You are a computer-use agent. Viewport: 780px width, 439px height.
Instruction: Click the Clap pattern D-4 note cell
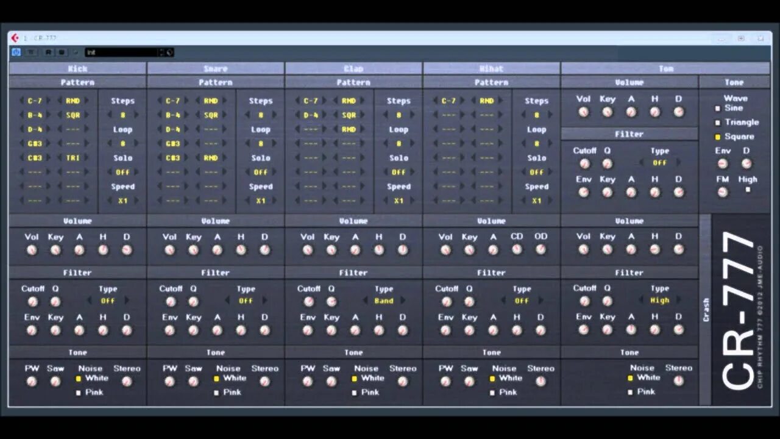311,115
